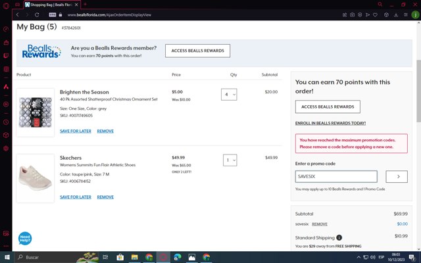Open quantity dropdown for Skechers shoes
421x263 pixels.
(230, 160)
